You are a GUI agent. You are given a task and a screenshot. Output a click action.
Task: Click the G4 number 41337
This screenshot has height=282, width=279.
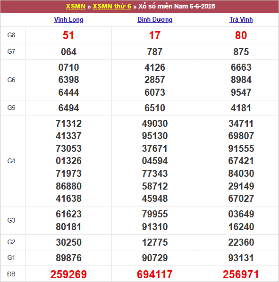click(x=69, y=136)
